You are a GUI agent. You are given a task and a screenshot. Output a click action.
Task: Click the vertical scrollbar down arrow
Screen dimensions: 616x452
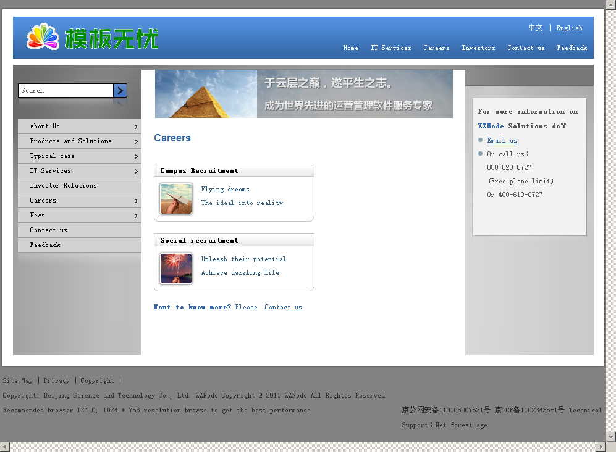(611, 437)
